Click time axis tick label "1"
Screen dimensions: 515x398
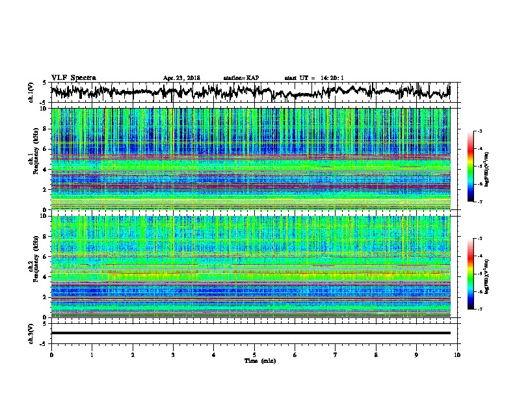click(92, 355)
